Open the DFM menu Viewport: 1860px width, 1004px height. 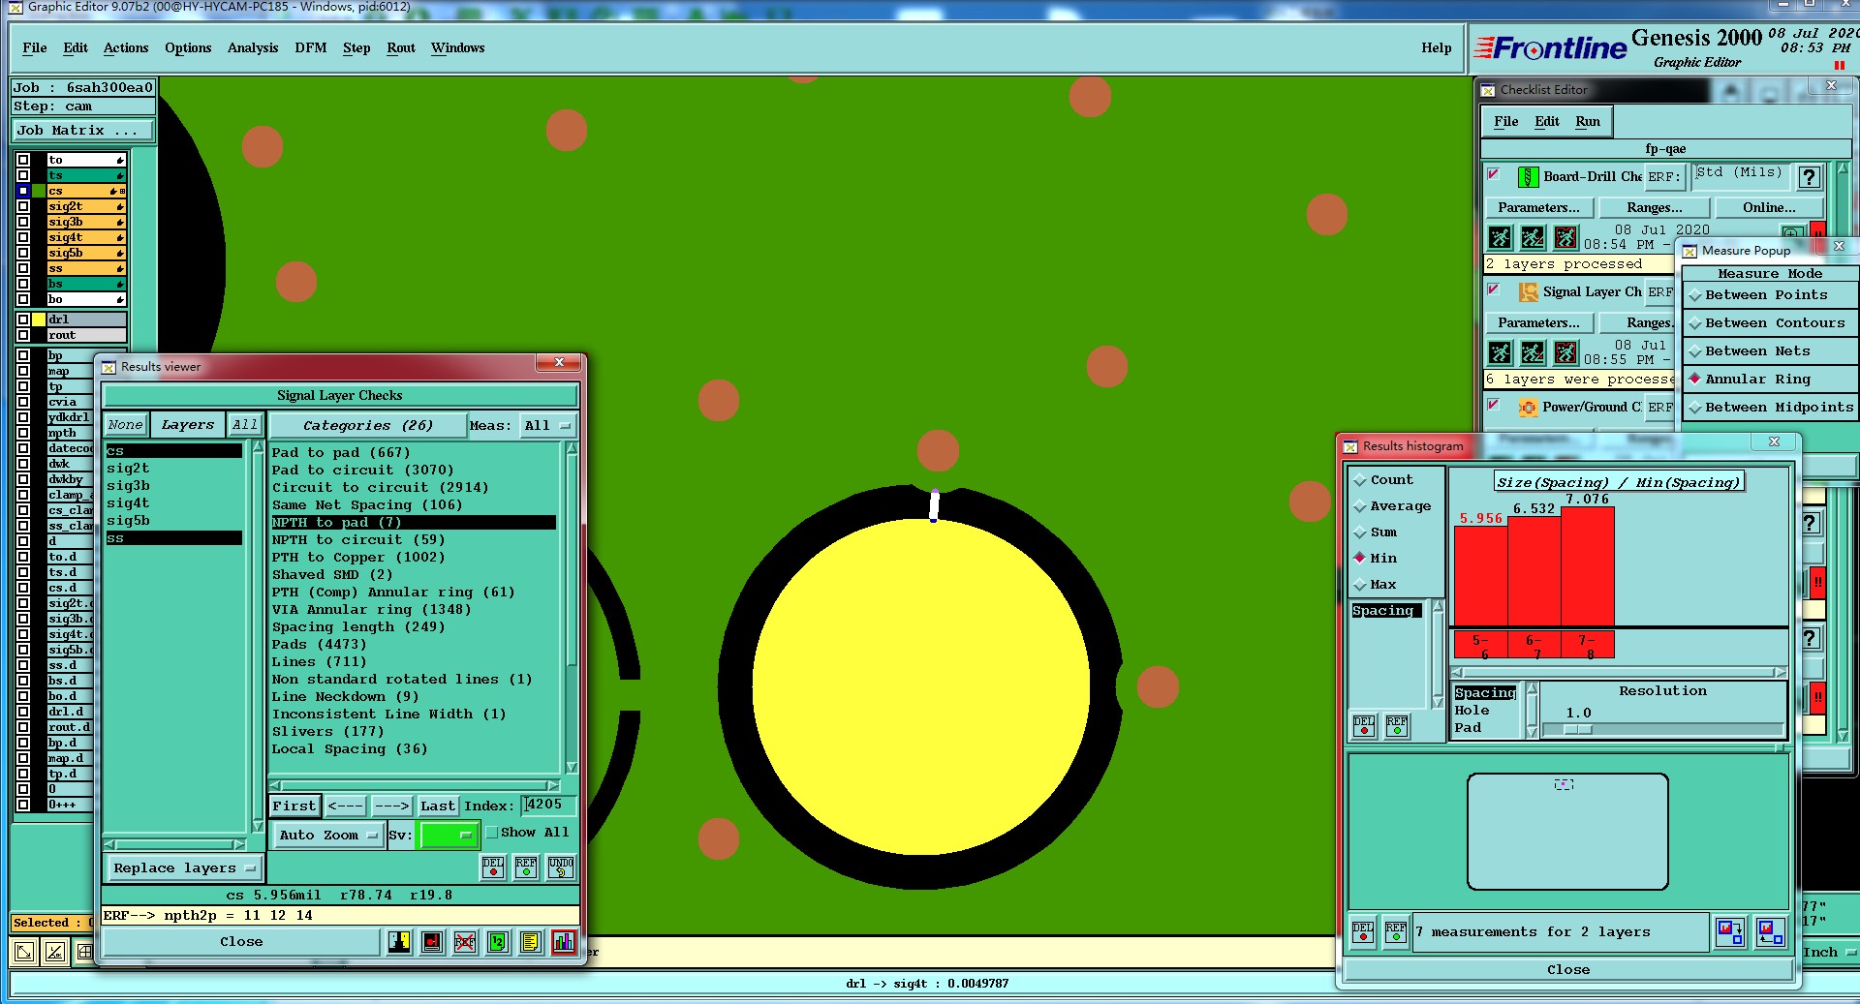(311, 48)
